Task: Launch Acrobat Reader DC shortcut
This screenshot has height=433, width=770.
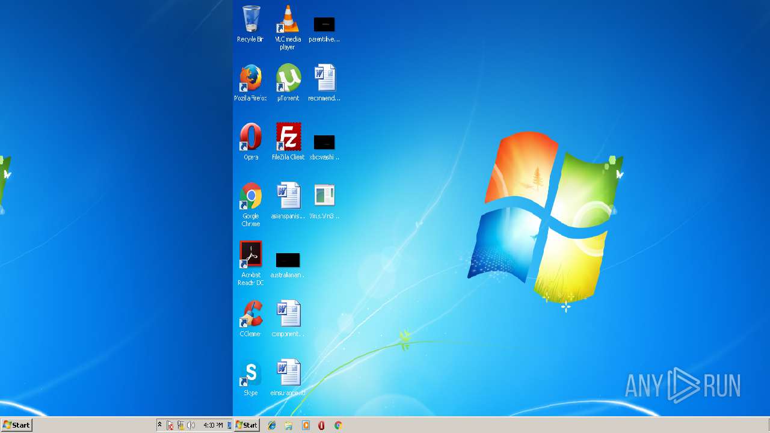Action: click(251, 254)
